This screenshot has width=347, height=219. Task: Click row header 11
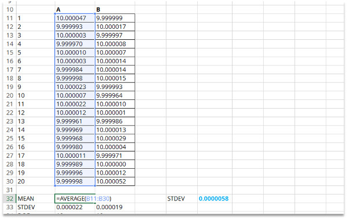(9, 18)
